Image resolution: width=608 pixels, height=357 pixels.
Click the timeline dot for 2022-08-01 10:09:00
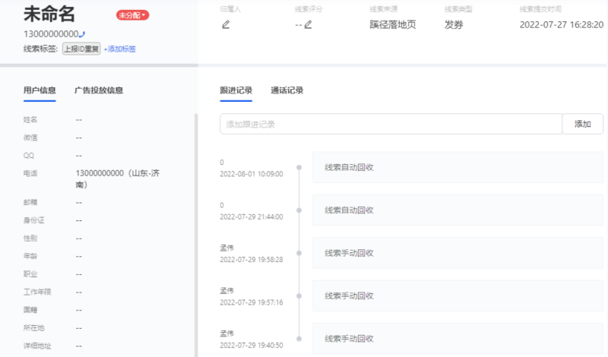pos(299,167)
